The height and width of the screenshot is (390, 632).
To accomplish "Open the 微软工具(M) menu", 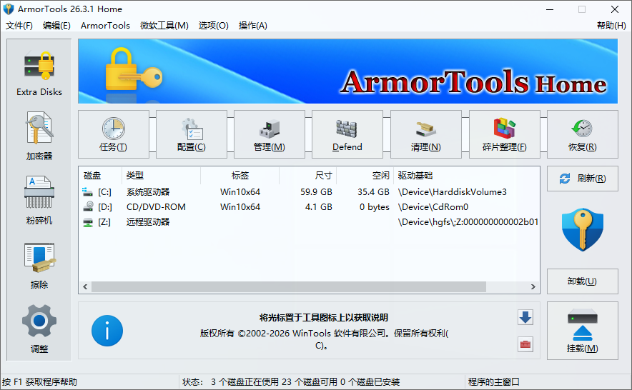I will [x=164, y=26].
